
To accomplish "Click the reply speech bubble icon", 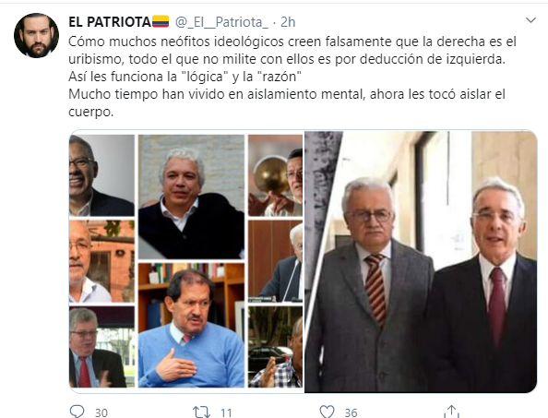I will click(x=77, y=412).
